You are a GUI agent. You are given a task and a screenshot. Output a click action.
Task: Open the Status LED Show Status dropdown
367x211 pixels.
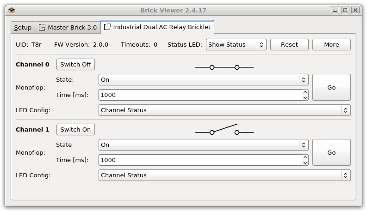[236, 45]
